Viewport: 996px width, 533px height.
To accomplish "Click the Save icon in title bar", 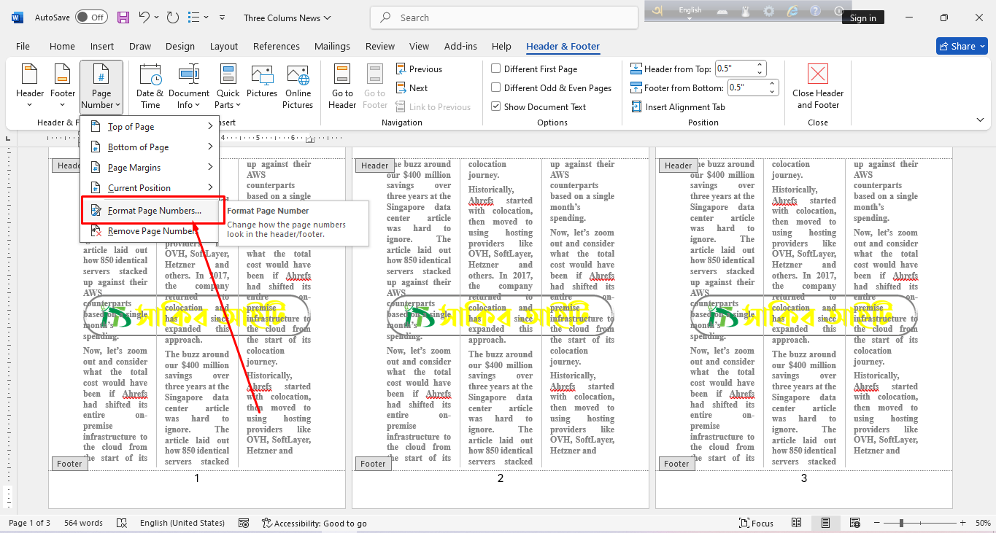I will tap(123, 17).
